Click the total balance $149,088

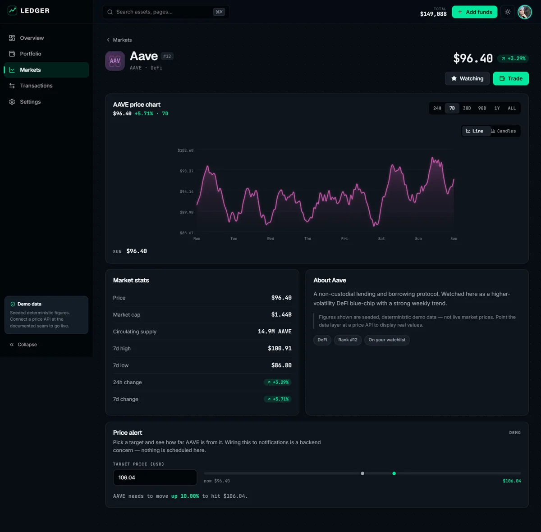[x=433, y=14]
